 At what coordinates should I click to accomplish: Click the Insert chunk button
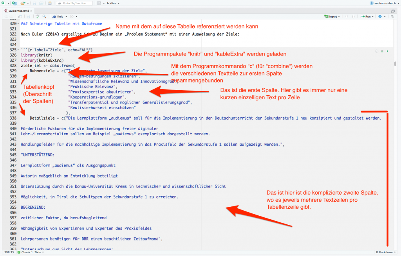click(332, 16)
